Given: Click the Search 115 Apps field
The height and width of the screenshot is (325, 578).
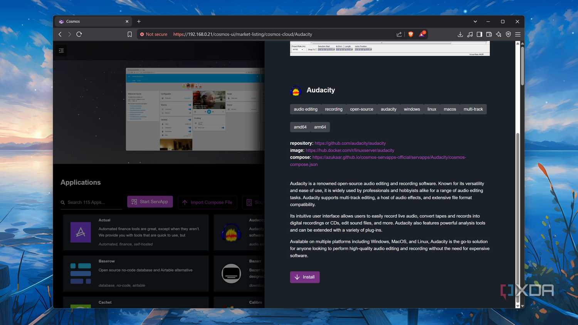Looking at the screenshot, I should pos(91,203).
